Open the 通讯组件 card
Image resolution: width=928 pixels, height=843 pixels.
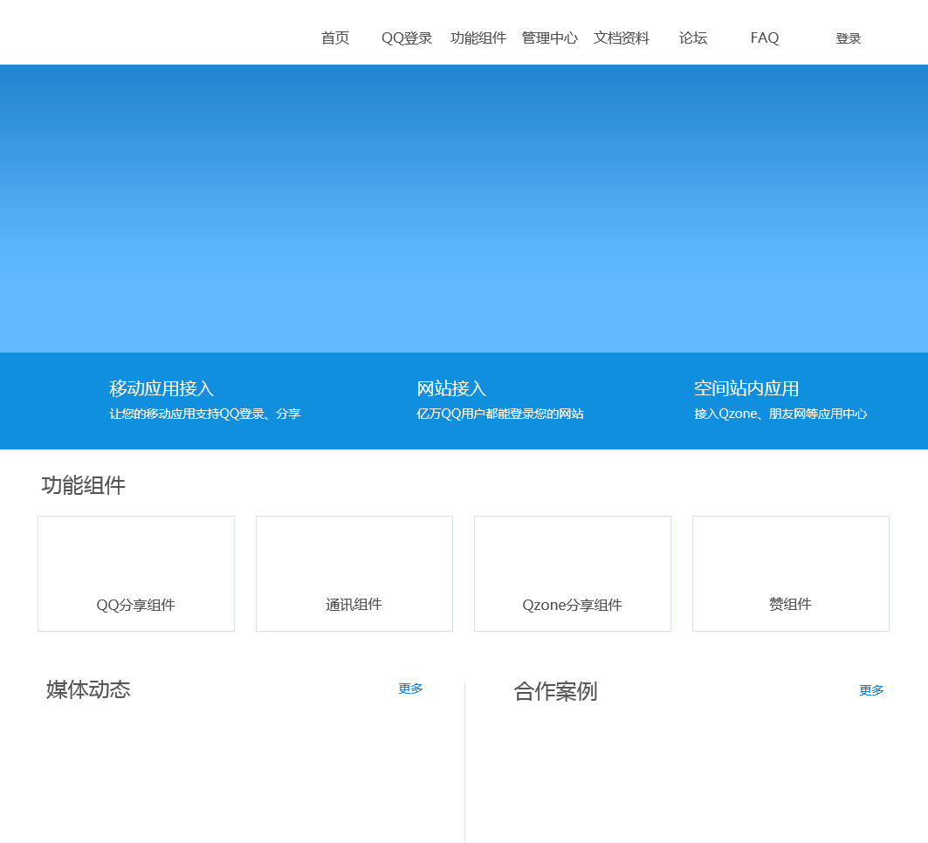(354, 574)
